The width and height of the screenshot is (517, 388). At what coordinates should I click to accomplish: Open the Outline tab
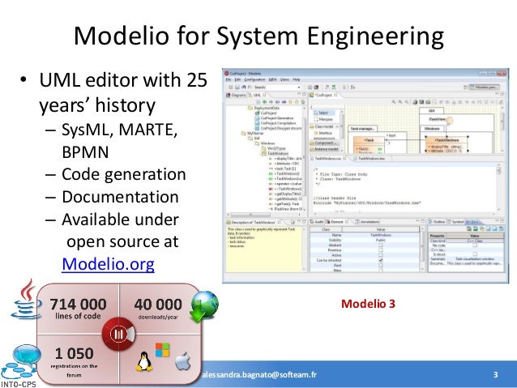click(x=437, y=222)
